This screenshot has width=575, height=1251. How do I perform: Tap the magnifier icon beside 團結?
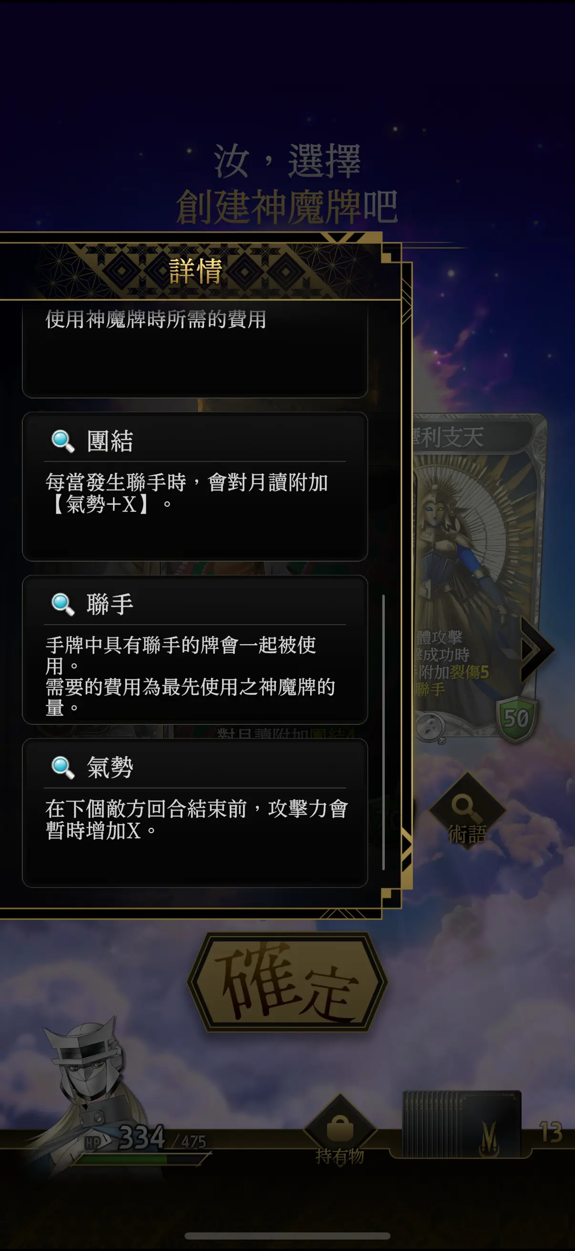coord(63,441)
